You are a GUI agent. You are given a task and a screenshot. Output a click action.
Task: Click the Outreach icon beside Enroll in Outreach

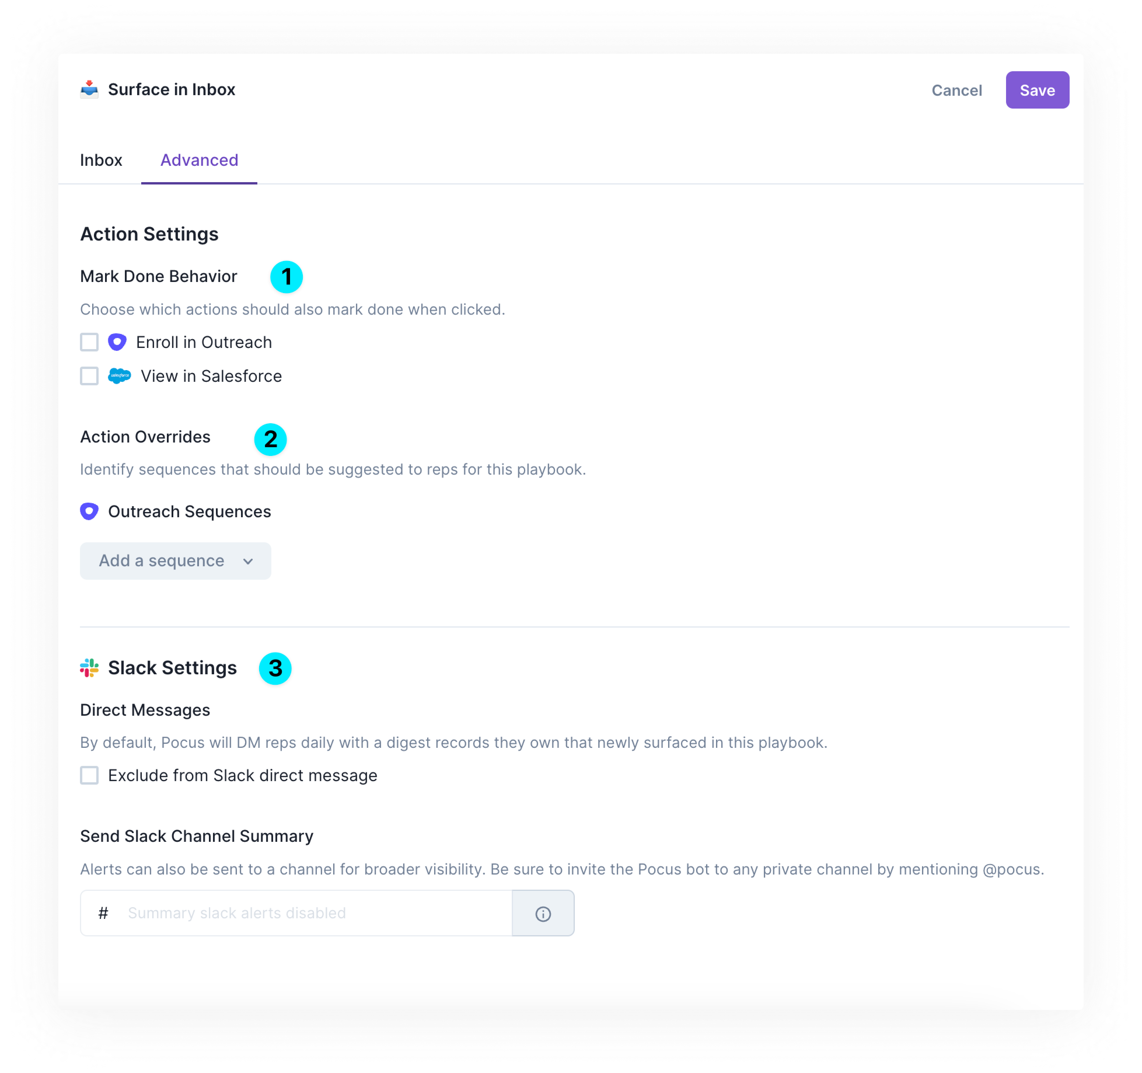[x=117, y=342]
